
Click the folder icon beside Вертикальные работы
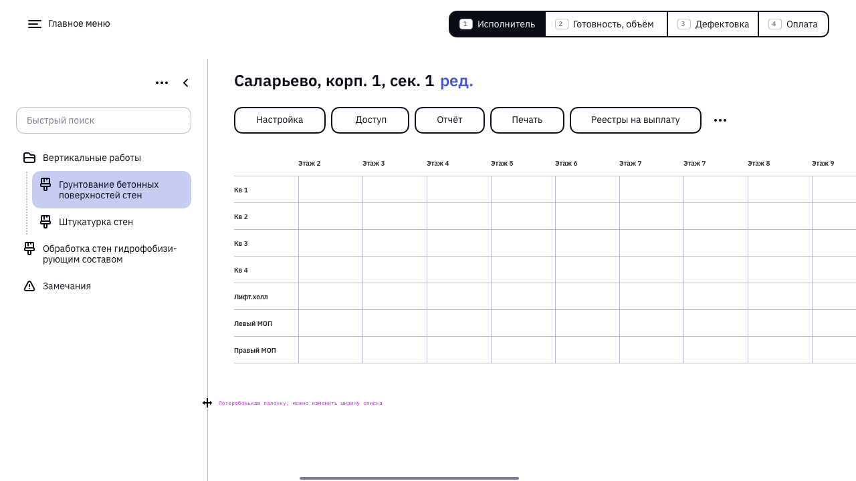[x=29, y=158]
